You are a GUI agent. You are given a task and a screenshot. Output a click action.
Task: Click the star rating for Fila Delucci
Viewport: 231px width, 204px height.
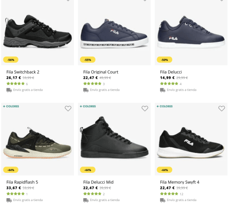169,84
